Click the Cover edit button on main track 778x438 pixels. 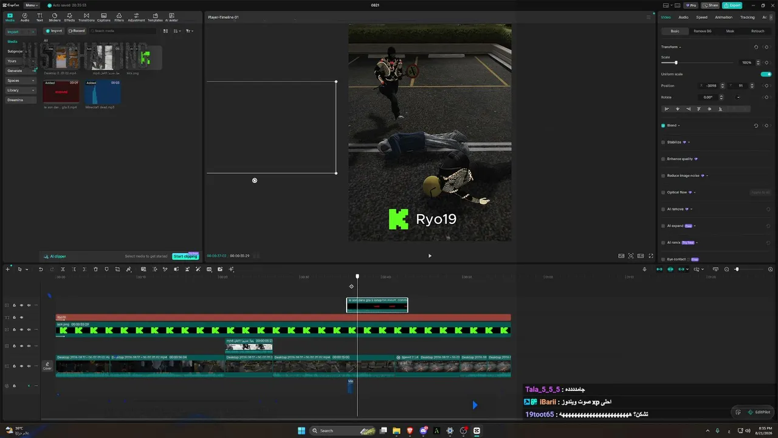[x=47, y=366]
